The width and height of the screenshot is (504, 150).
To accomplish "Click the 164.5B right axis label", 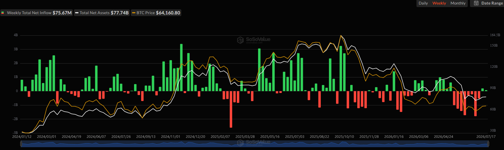I will pos(495,35).
